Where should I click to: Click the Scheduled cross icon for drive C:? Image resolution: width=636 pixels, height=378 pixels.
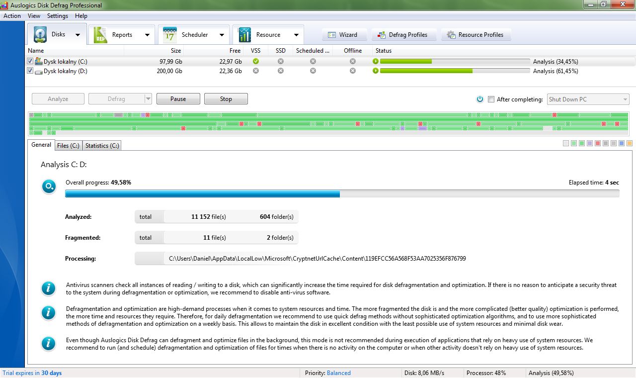pos(313,61)
